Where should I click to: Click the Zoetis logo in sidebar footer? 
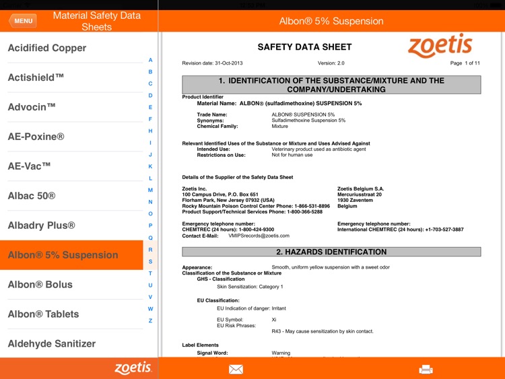pos(133,368)
